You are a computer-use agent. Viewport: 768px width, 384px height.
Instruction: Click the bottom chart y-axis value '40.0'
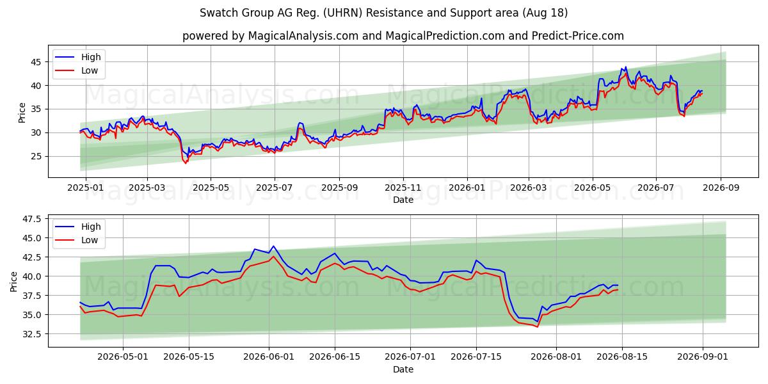coord(33,276)
